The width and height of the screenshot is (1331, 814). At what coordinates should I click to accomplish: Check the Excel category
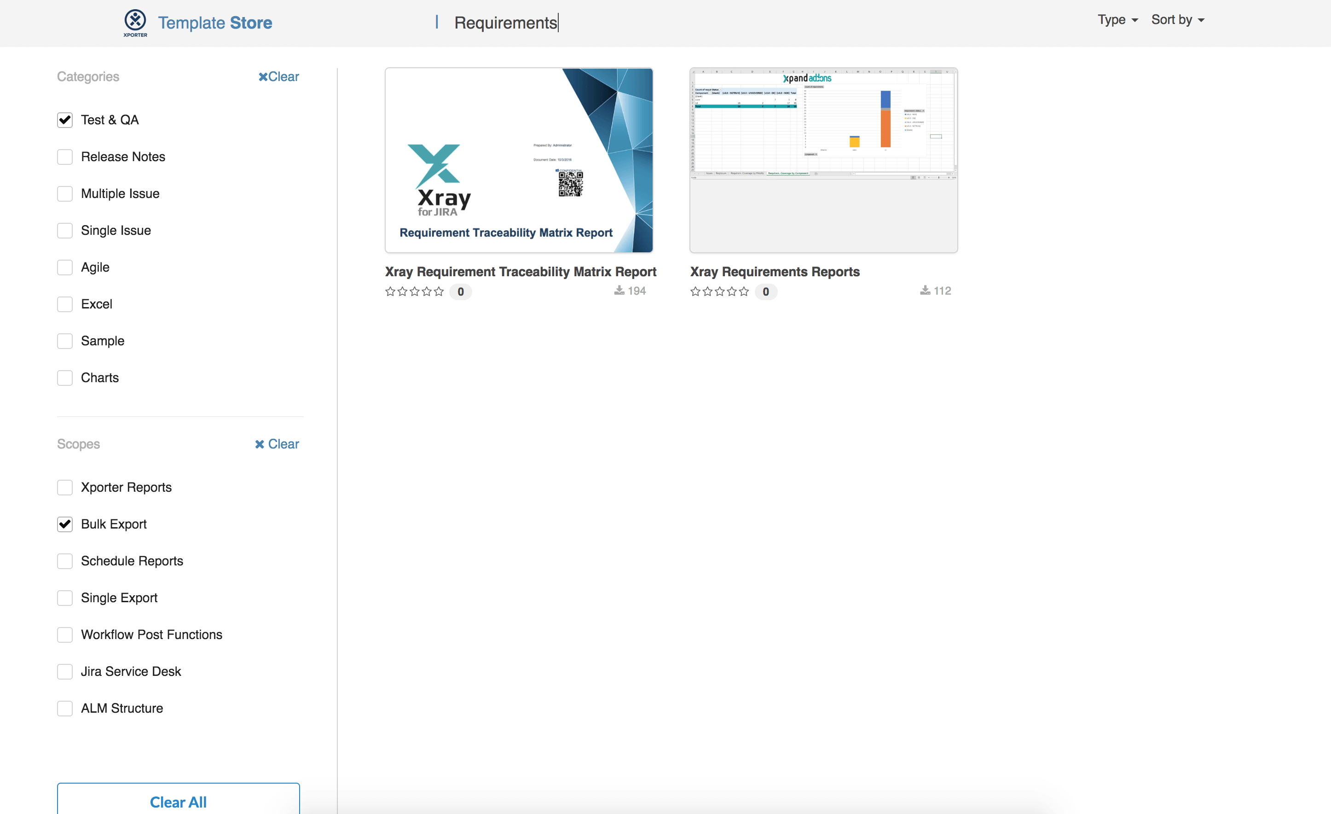click(x=65, y=304)
